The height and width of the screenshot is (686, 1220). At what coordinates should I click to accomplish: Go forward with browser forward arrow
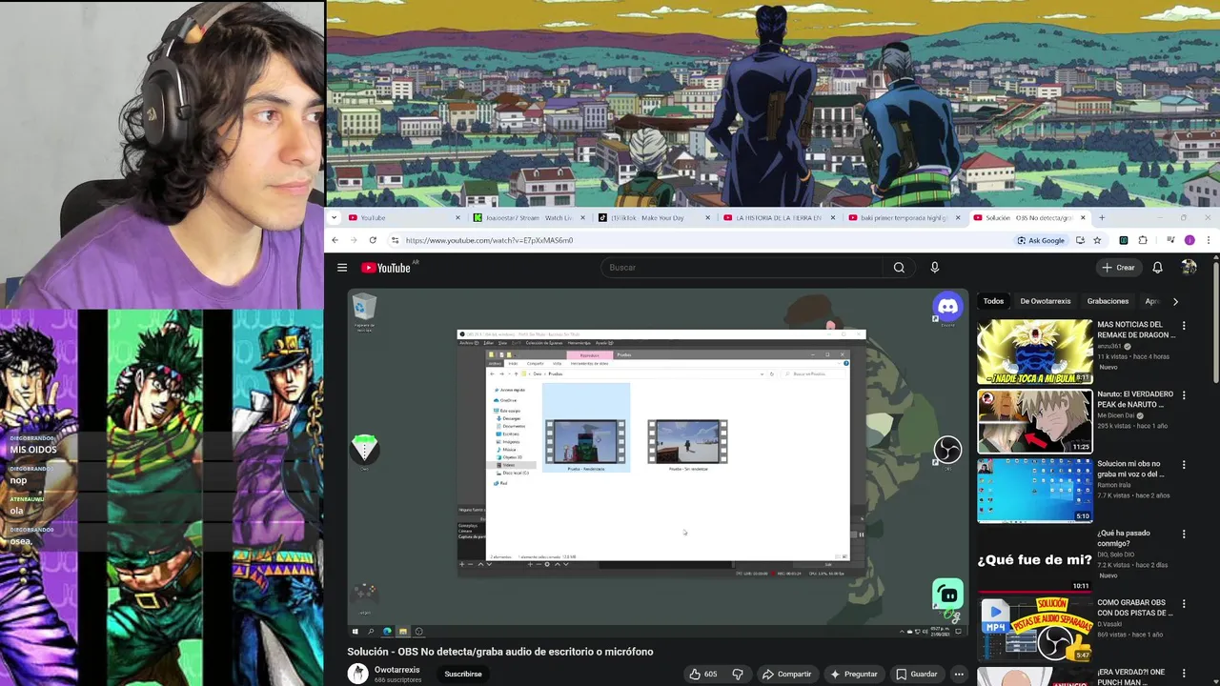354,240
